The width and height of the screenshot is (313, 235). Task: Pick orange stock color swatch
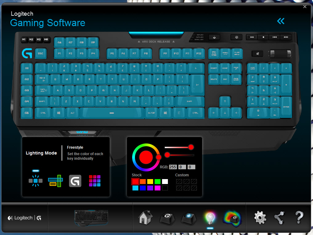coord(143,181)
